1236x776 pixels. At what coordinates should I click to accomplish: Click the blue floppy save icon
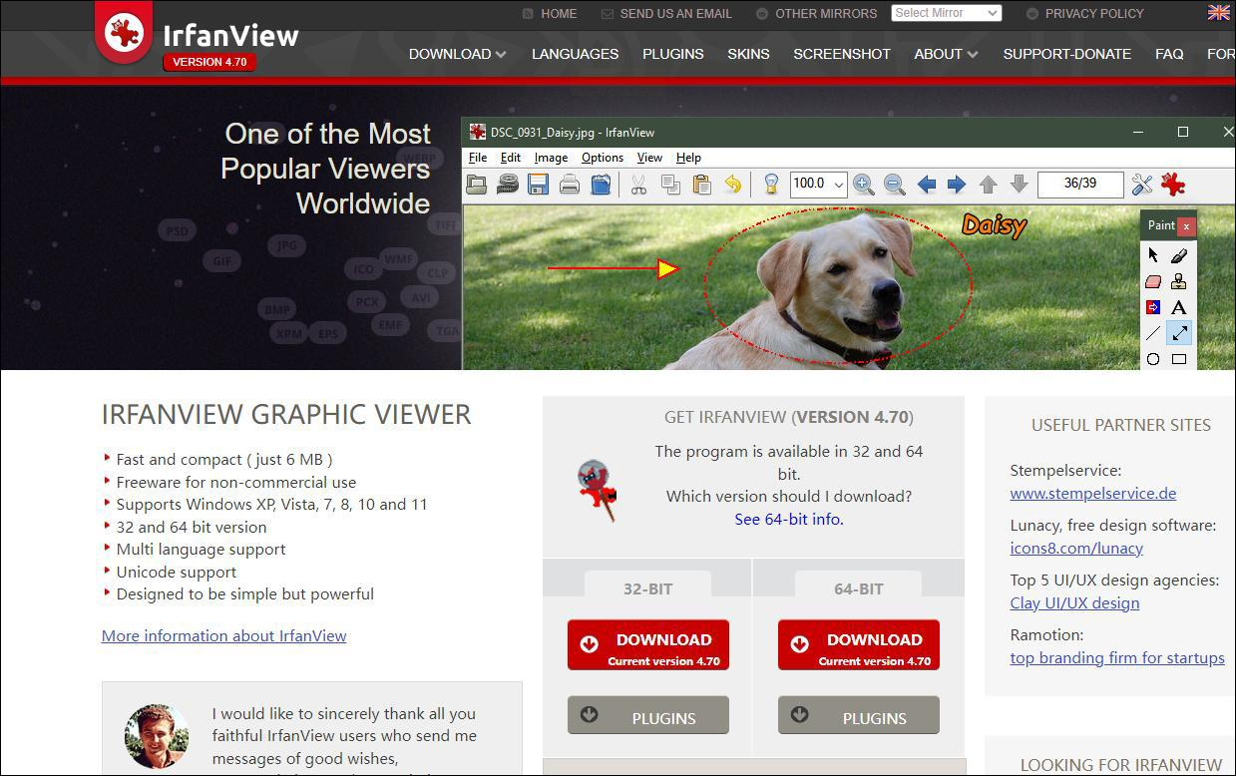539,184
